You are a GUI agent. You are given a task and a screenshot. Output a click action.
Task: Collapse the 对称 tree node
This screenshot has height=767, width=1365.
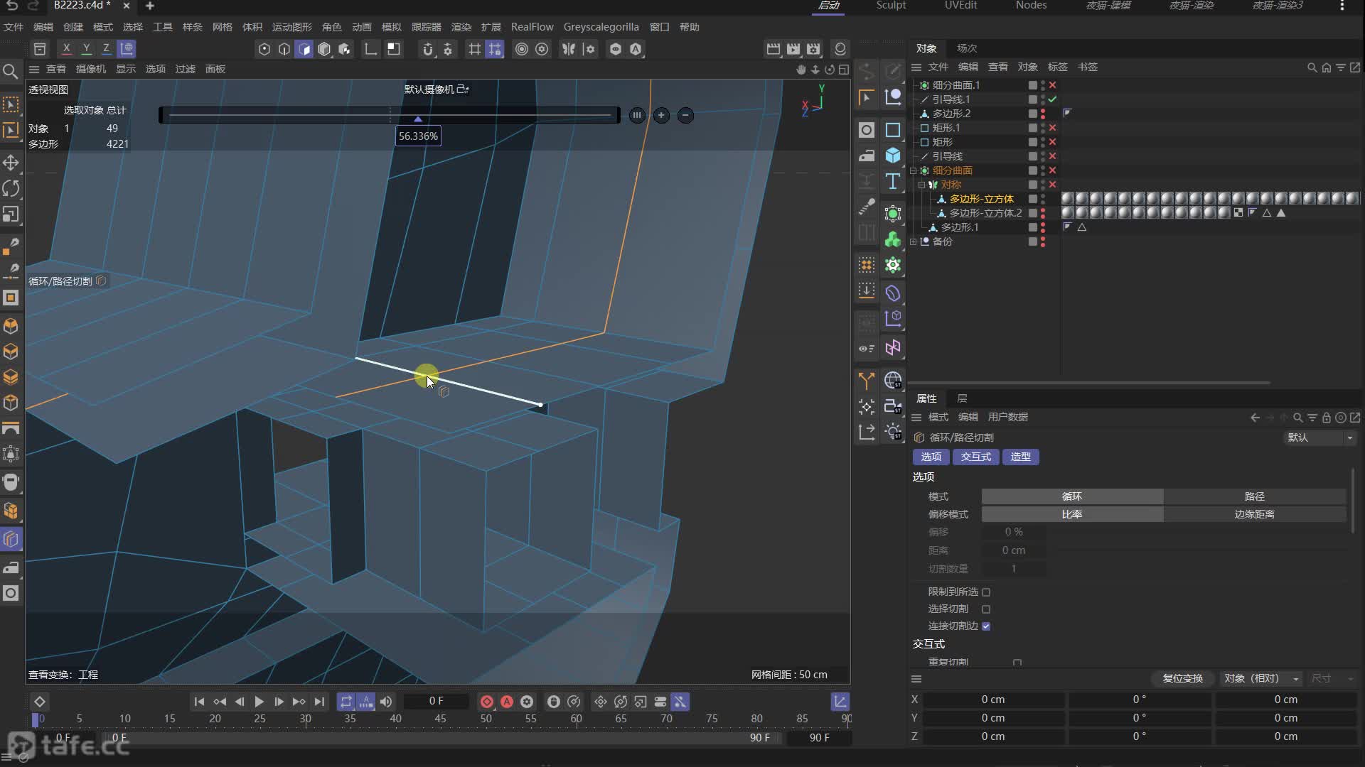(922, 185)
